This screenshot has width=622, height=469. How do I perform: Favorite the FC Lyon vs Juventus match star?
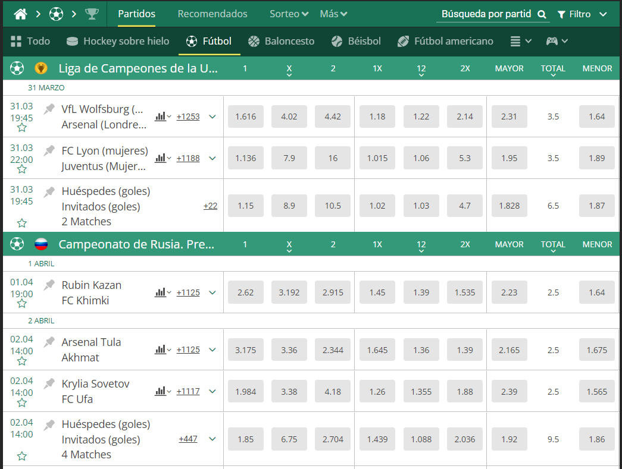22,169
